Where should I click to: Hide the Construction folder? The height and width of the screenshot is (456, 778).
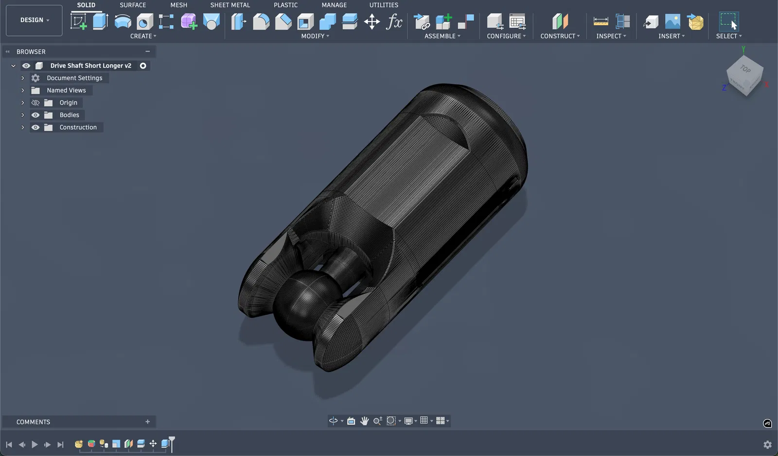(x=35, y=127)
